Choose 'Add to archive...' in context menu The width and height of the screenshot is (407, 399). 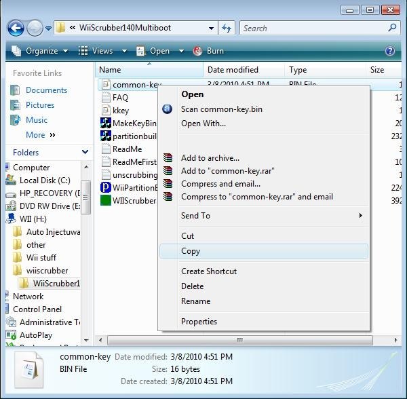210,158
